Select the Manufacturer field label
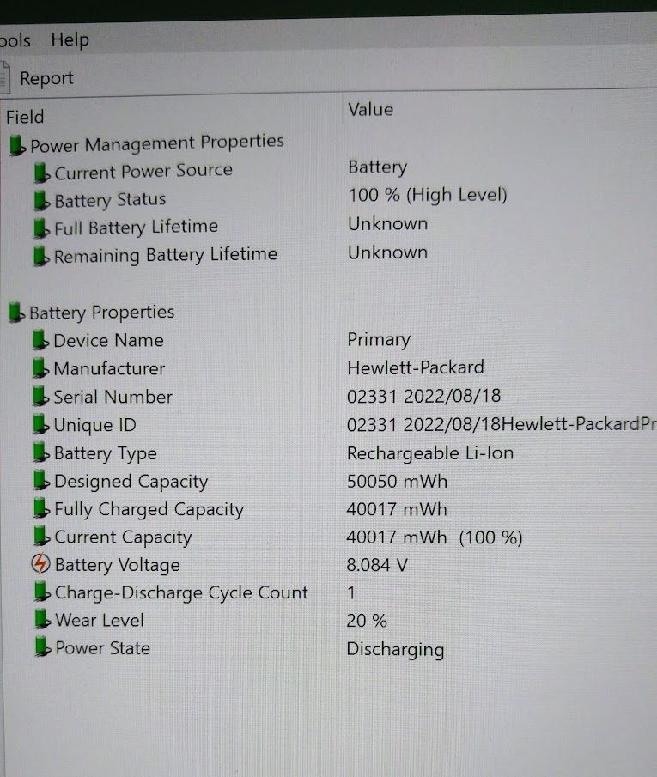Viewport: 657px width, 777px height. click(x=109, y=368)
